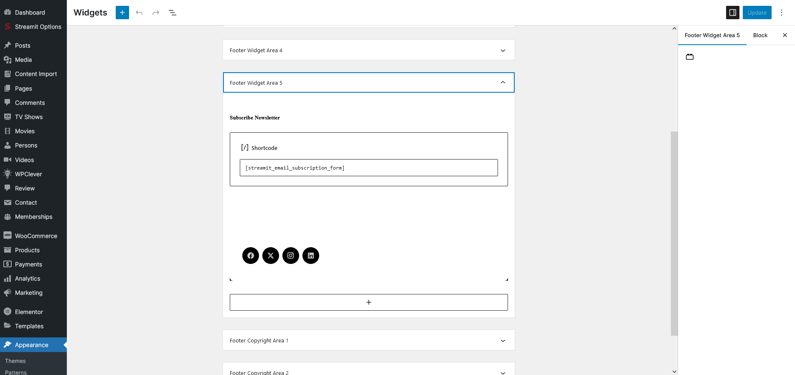Viewport: 795px width, 375px height.
Task: Open Appearance menu
Action: click(33, 345)
